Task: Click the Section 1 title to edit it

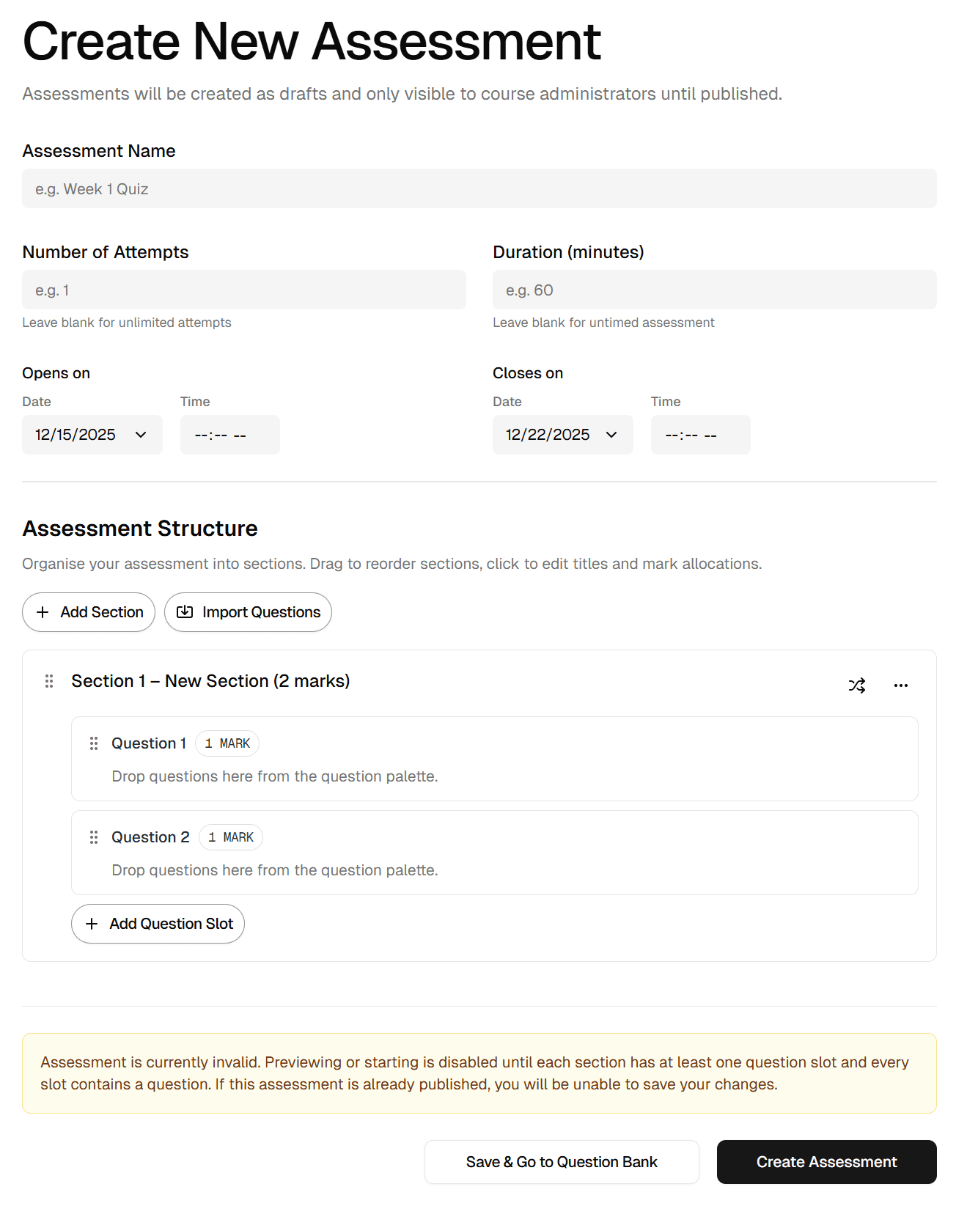Action: click(x=210, y=680)
